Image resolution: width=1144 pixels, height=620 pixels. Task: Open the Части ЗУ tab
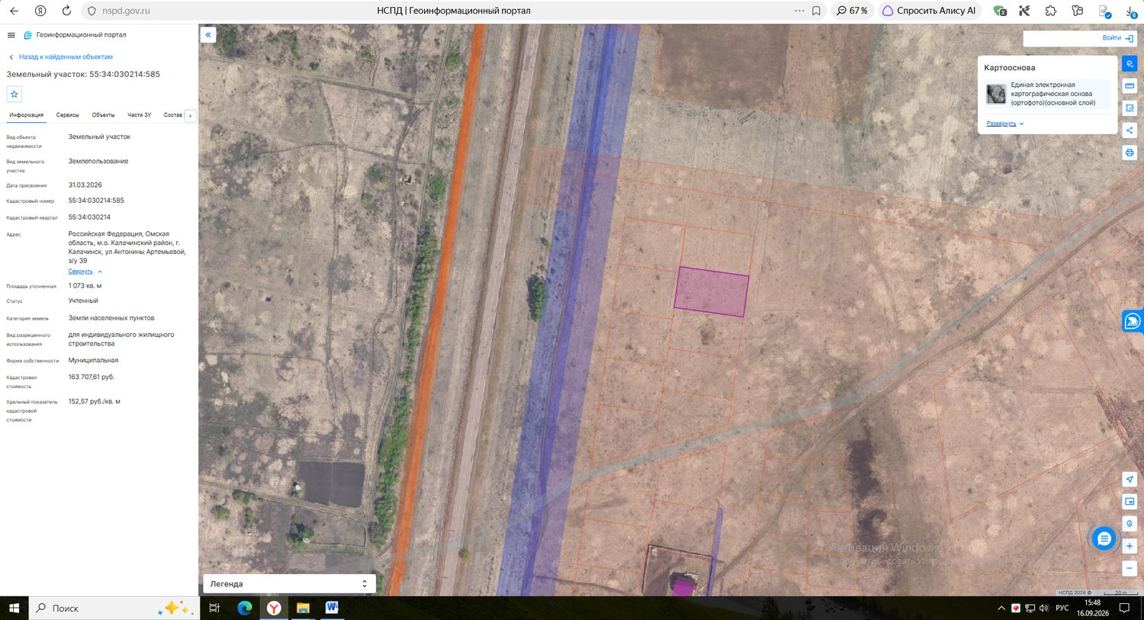[x=139, y=115]
